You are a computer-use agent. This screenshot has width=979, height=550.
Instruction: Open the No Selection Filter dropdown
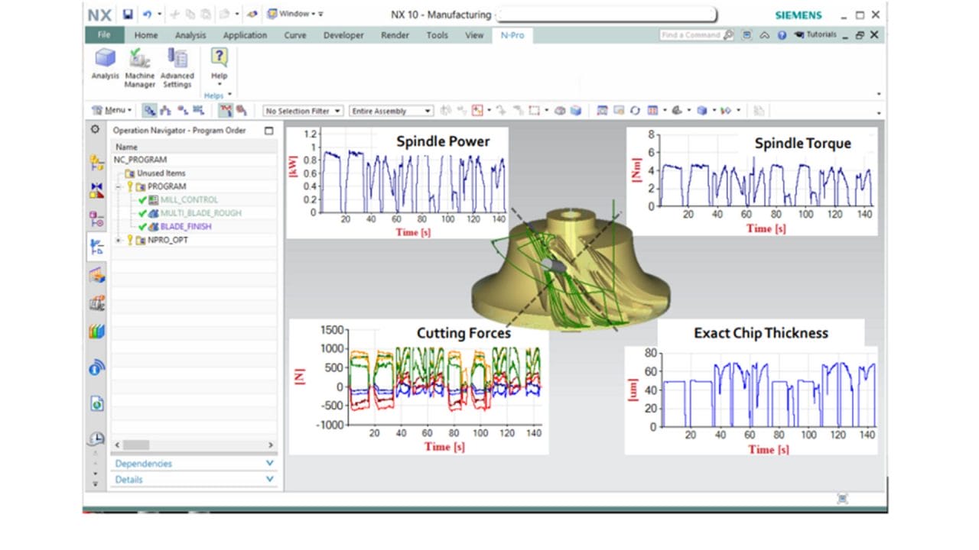[302, 111]
